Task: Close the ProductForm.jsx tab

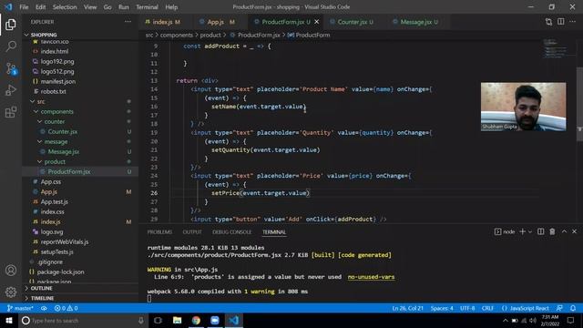Action: (317, 22)
